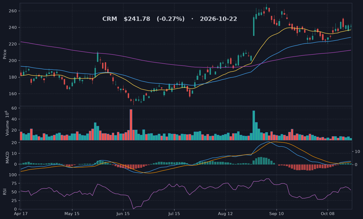
Task: Click the CRM $241.78 chart title
Action: coord(170,19)
